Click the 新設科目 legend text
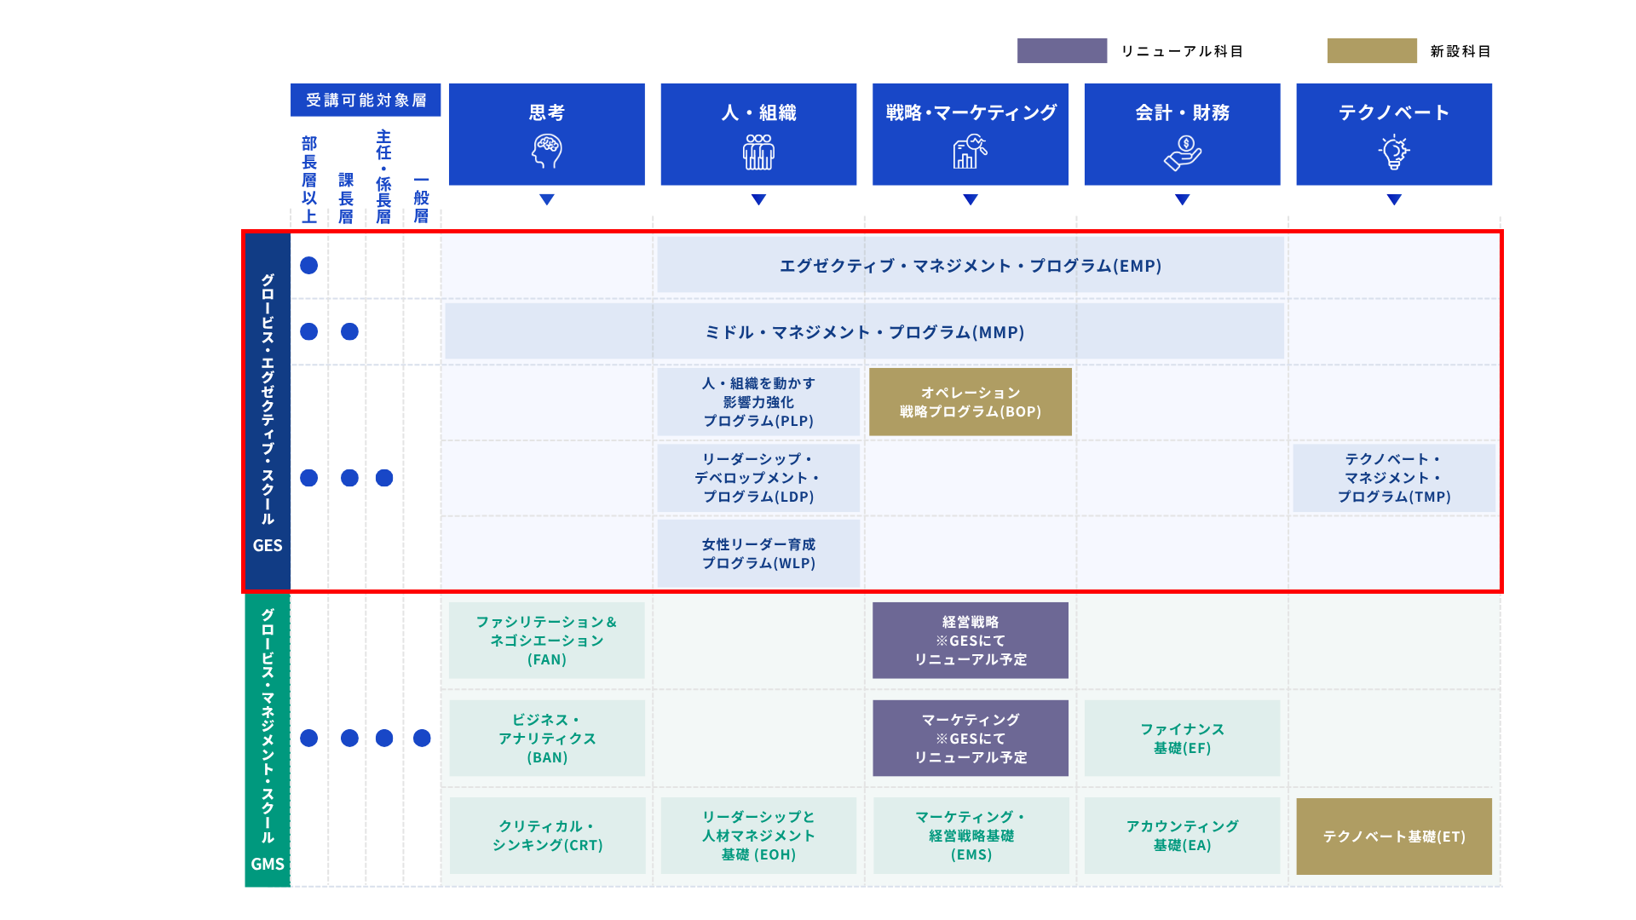This screenshot has height=920, width=1636. point(1460,51)
